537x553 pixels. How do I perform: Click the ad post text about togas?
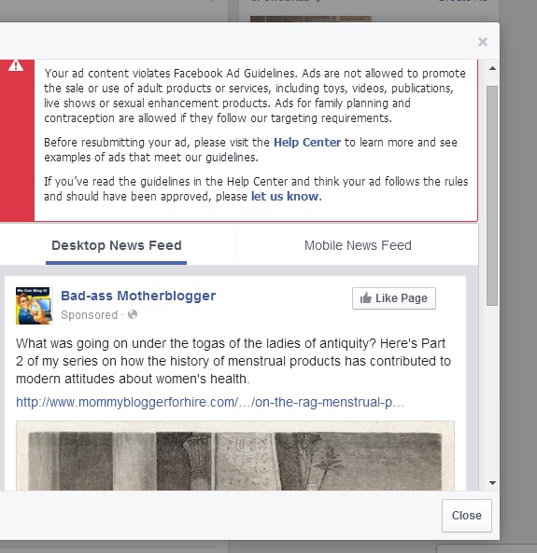click(233, 361)
